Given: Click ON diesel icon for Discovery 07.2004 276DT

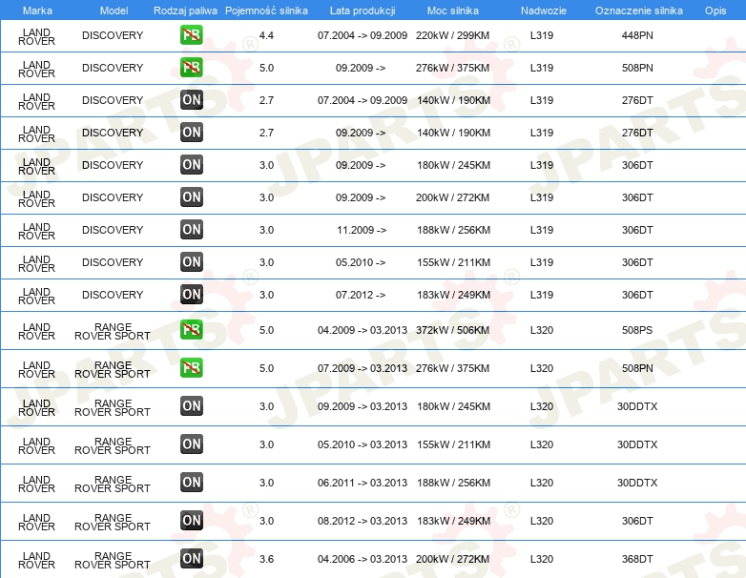Looking at the screenshot, I should (x=191, y=100).
